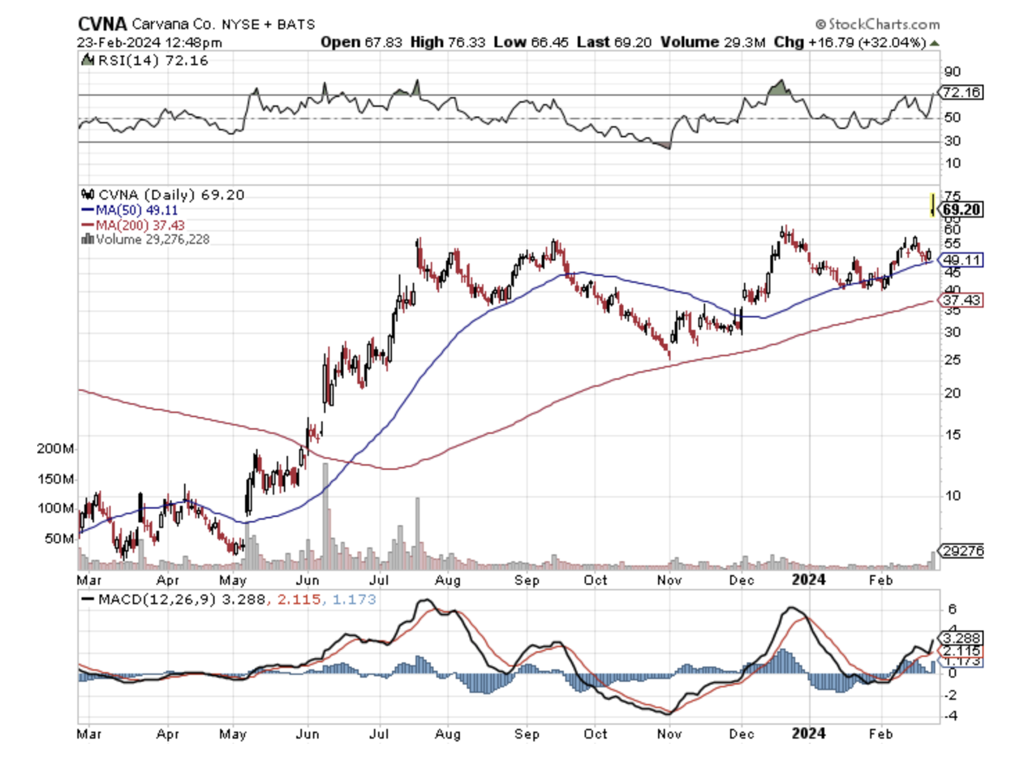The width and height of the screenshot is (1011, 774).
Task: Click the 29276 volume axis tag
Action: pos(963,551)
